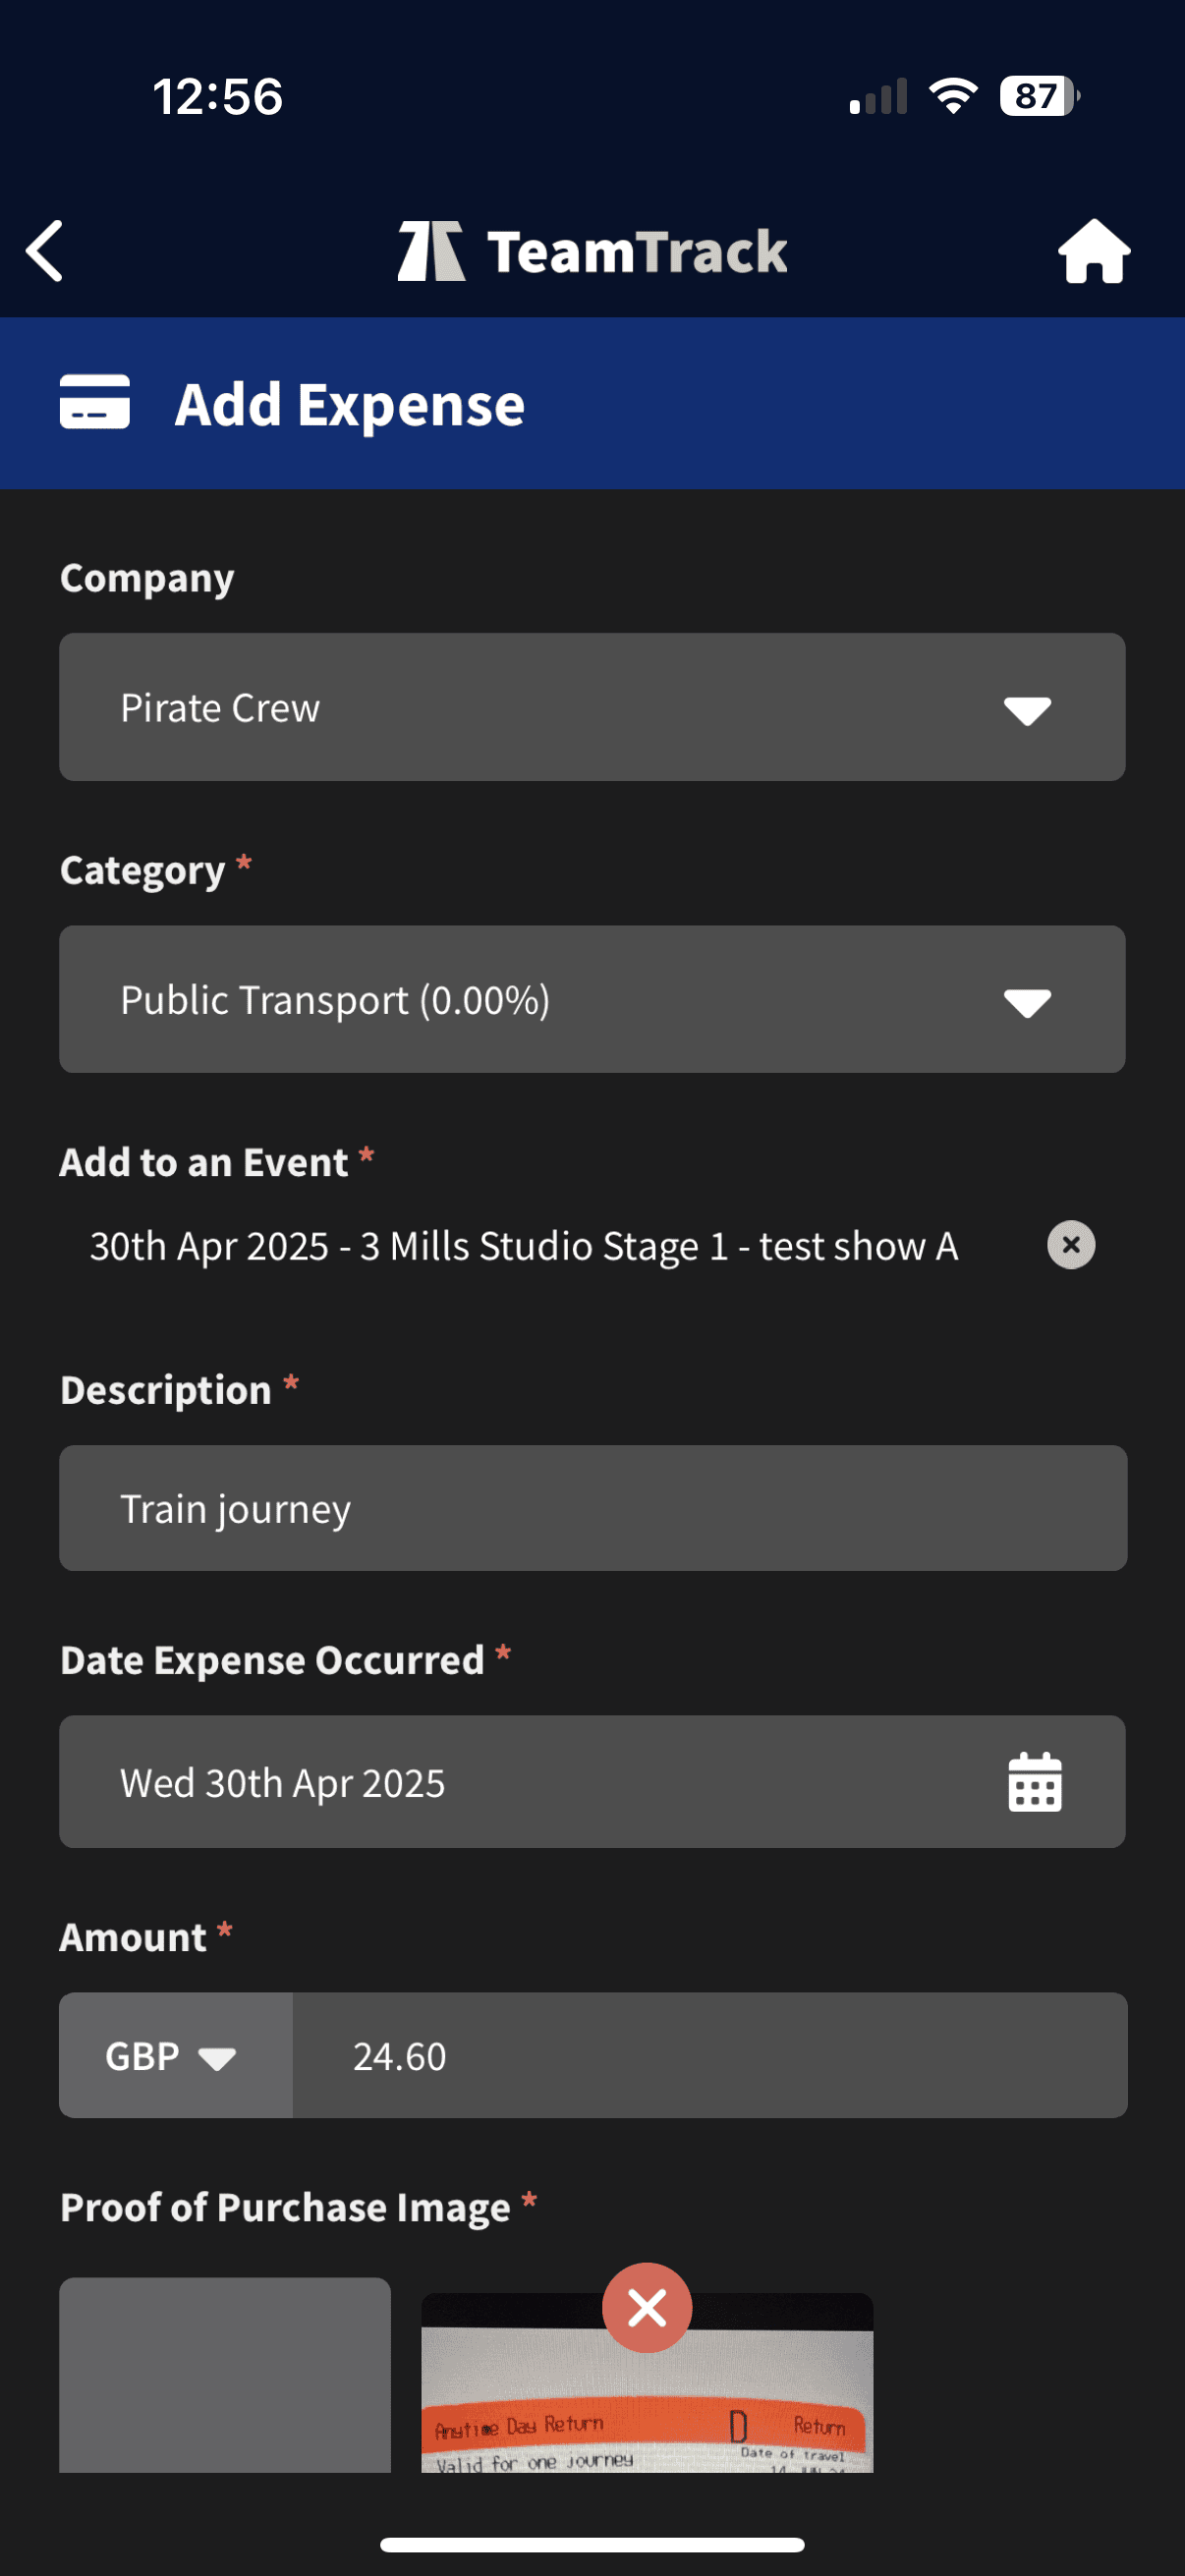This screenshot has height=2576, width=1185.
Task: Tap the TeamTrack logo
Action: 592,251
